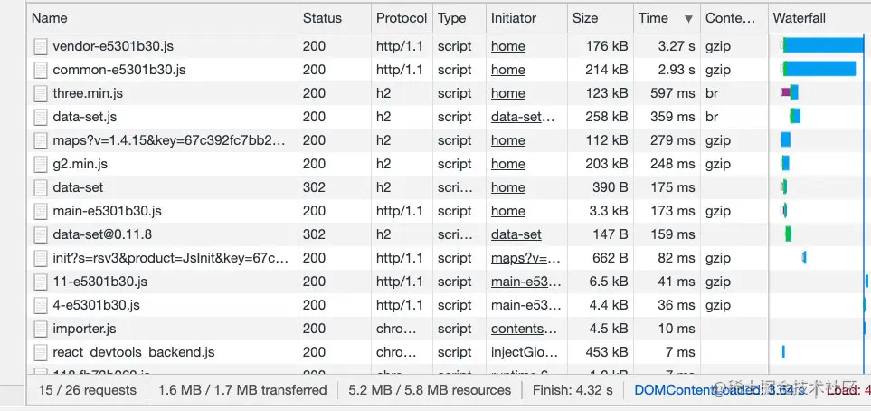Click the file icon beside vendor-e5301b30.js
This screenshot has height=411, width=871.
click(40, 46)
